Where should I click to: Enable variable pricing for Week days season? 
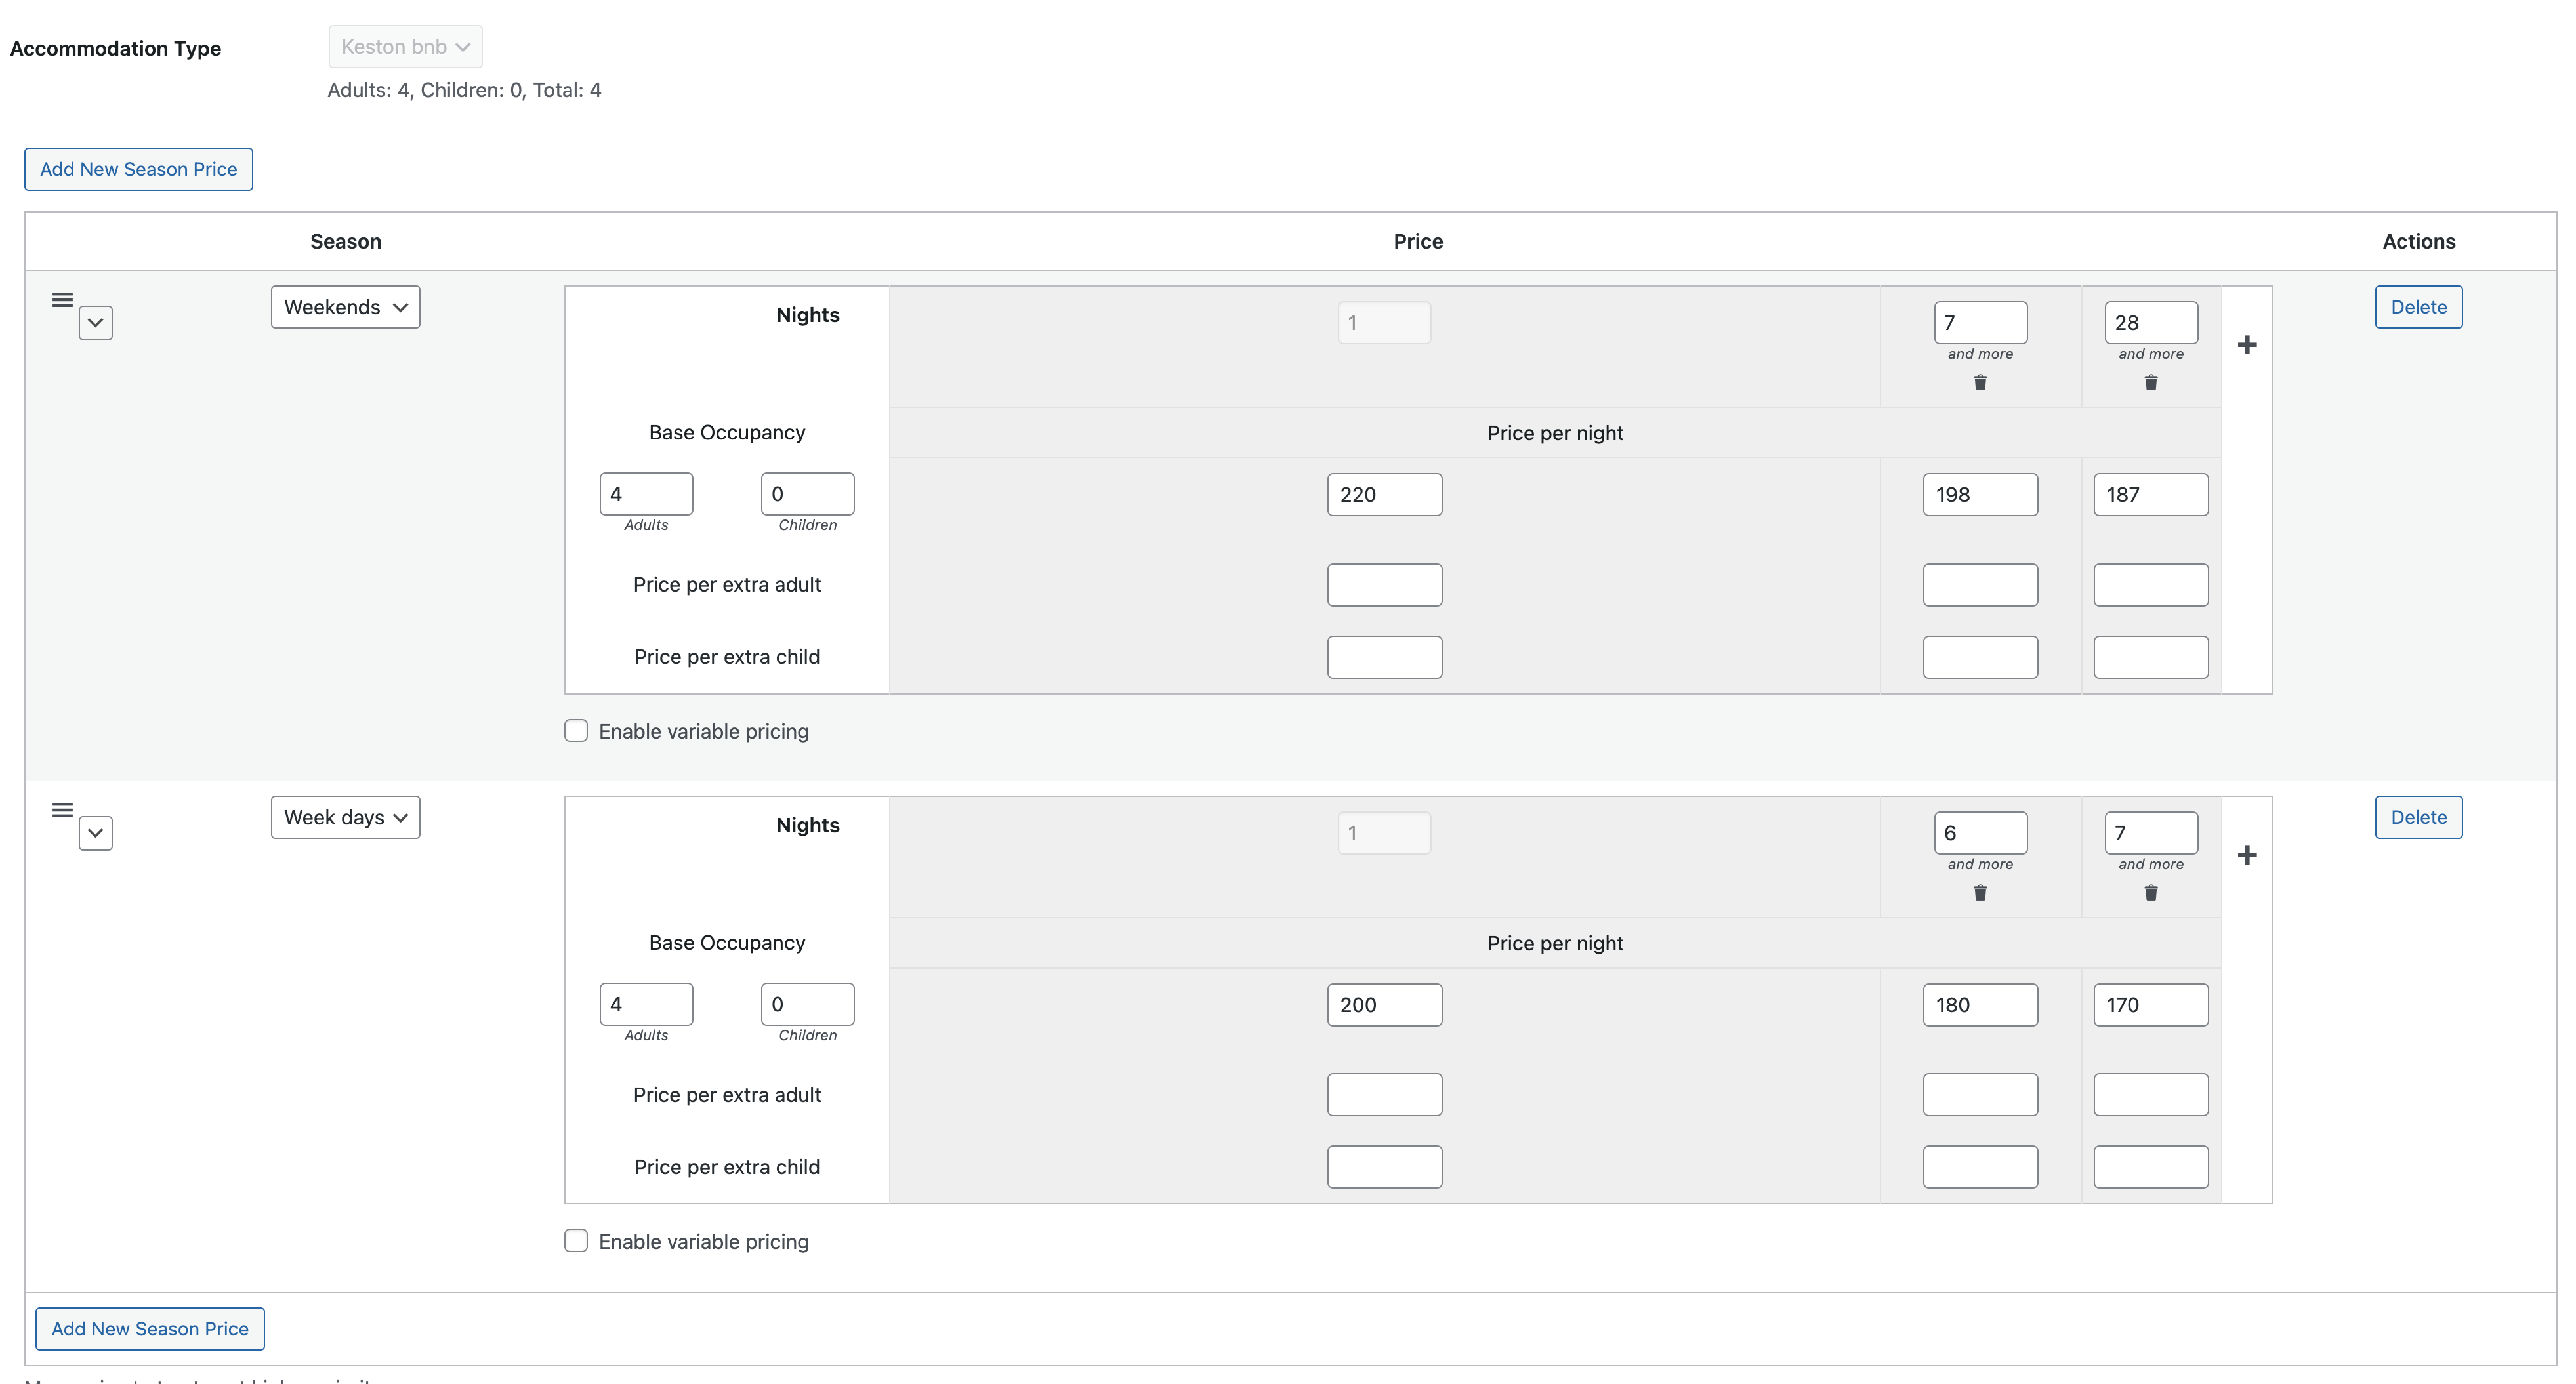pos(576,1241)
